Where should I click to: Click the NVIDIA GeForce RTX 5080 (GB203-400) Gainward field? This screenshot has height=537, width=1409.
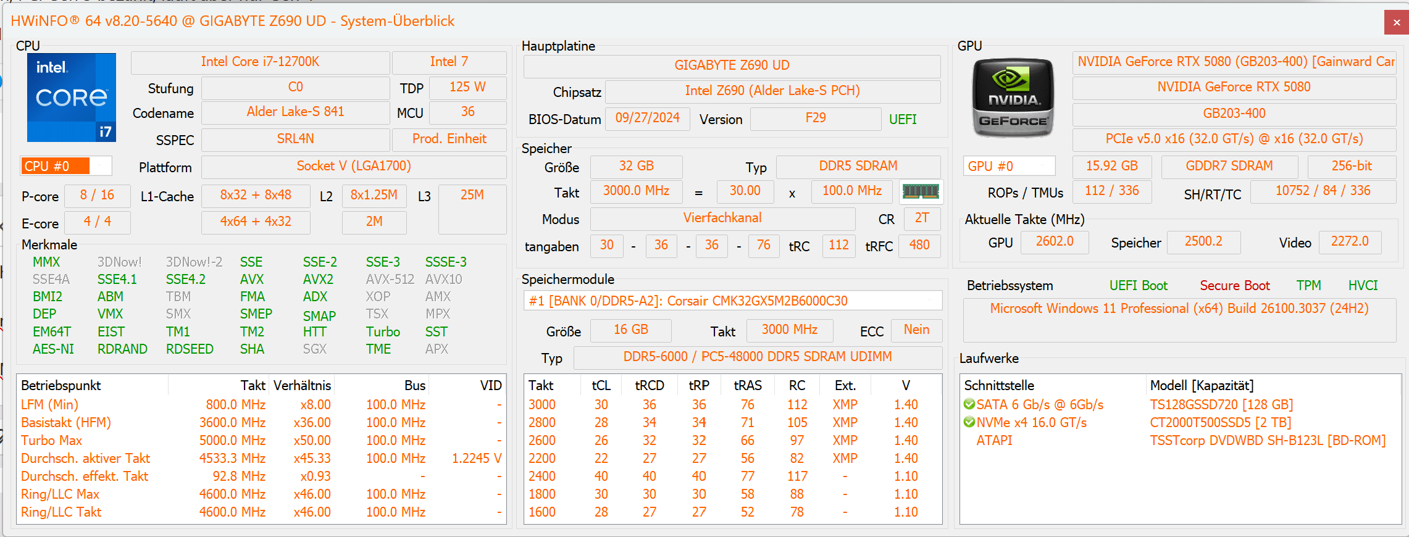pos(1234,62)
